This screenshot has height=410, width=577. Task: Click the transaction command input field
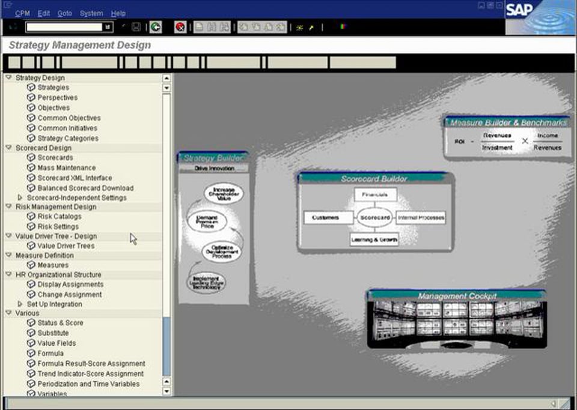65,27
